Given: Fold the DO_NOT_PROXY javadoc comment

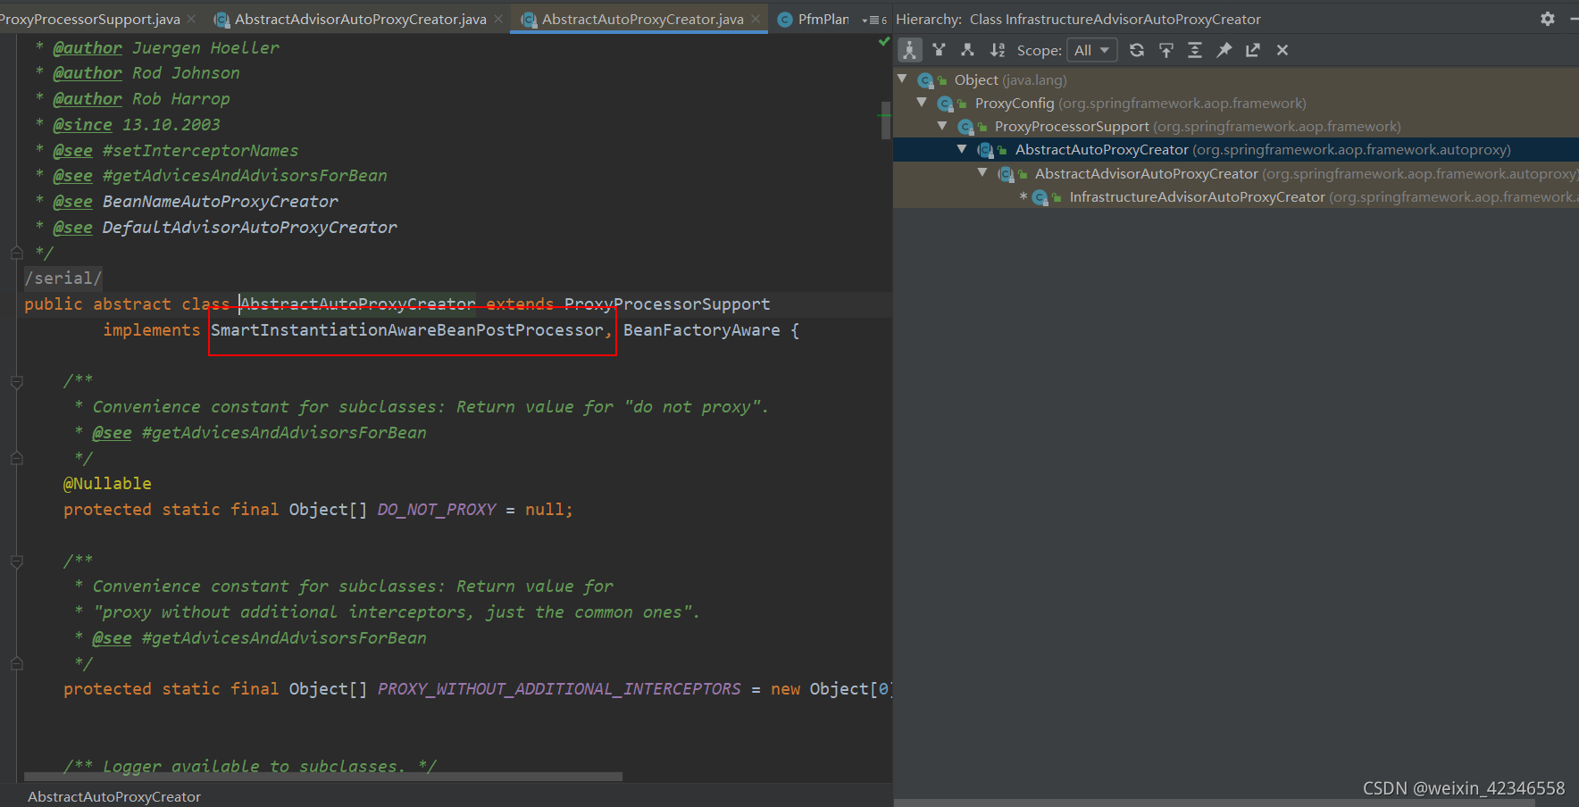Looking at the screenshot, I should [16, 382].
